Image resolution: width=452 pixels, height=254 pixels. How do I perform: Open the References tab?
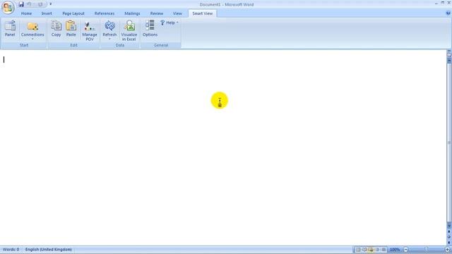pyautogui.click(x=105, y=13)
